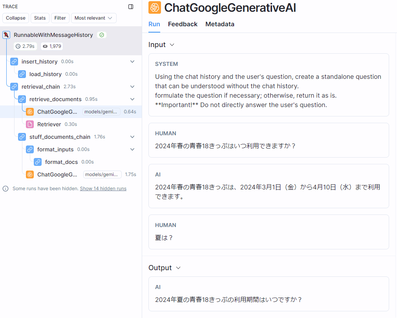Screen dimensions: 397x318
Task: Click the AI reply mentioning 3月1日
Action: click(x=269, y=186)
